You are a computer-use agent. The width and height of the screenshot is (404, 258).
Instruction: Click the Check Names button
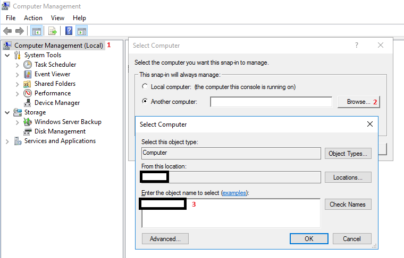pyautogui.click(x=348, y=204)
